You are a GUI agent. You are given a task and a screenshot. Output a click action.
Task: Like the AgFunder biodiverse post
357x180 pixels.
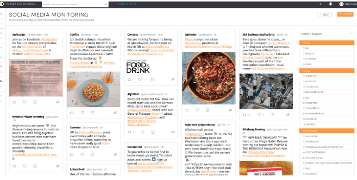coord(197,110)
